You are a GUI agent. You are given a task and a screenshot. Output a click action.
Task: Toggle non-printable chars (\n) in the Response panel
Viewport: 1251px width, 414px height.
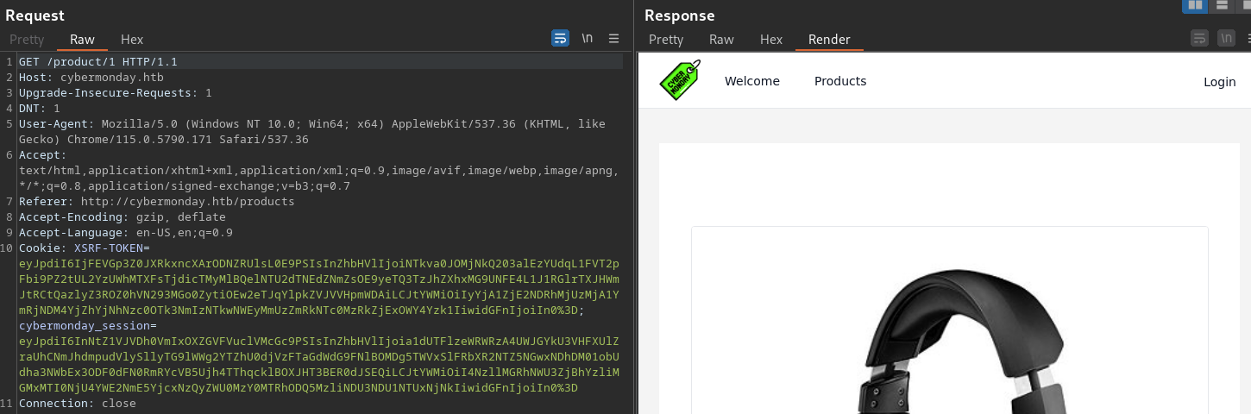tap(1226, 38)
